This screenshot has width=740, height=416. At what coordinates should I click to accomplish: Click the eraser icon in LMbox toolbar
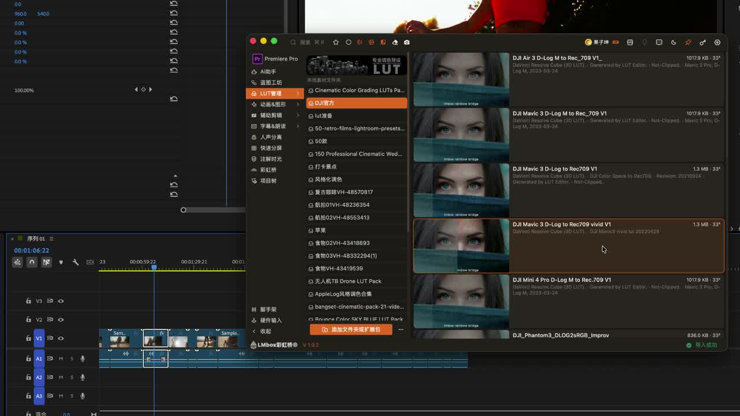pos(395,42)
